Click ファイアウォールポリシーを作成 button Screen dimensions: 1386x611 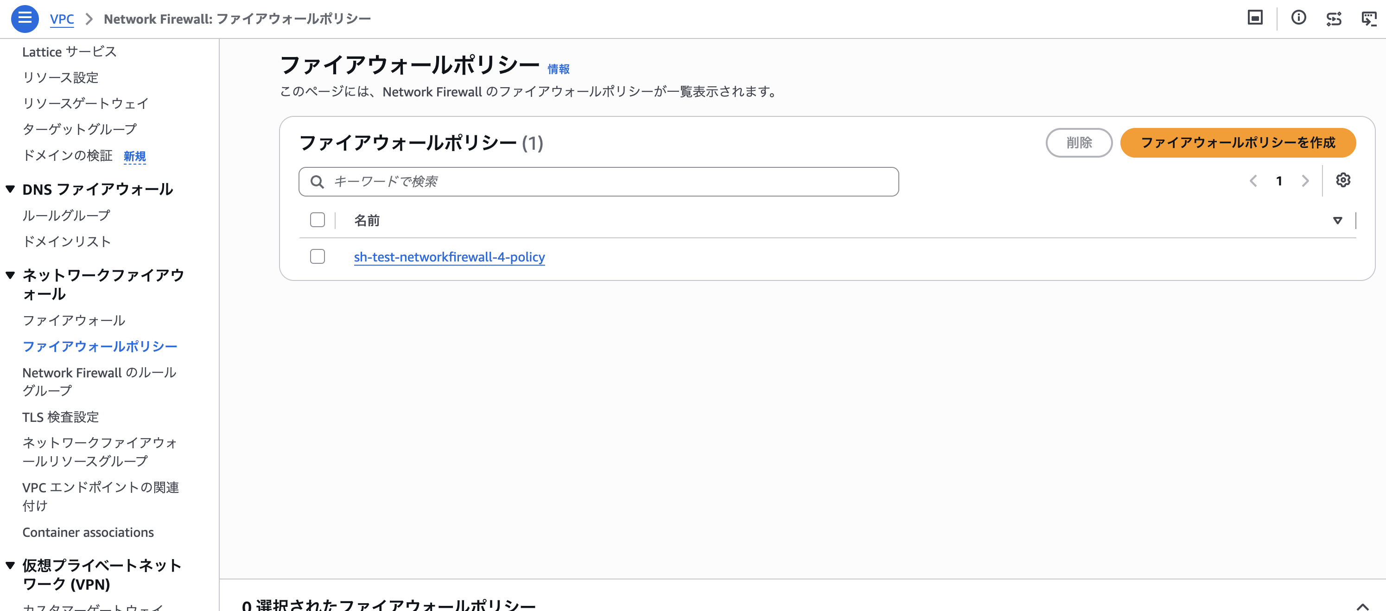click(x=1238, y=142)
